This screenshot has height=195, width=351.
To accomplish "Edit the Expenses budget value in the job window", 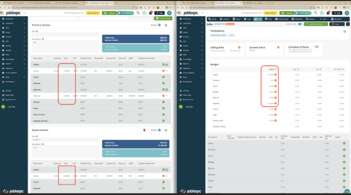I will [276, 103].
